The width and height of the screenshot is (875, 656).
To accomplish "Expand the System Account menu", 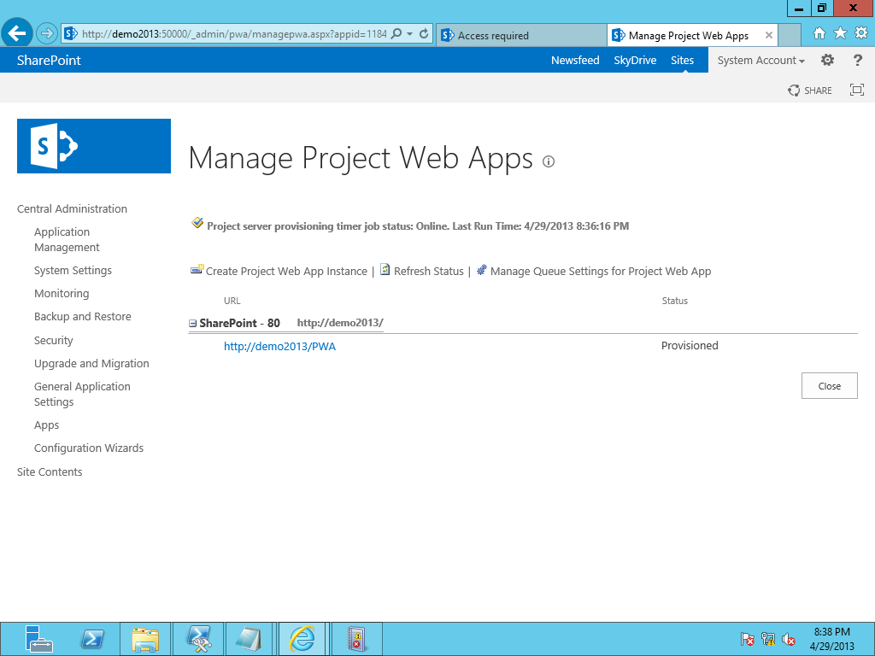I will (761, 61).
